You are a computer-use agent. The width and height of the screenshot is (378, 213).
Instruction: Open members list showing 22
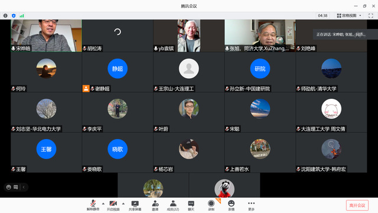pyautogui.click(x=173, y=205)
